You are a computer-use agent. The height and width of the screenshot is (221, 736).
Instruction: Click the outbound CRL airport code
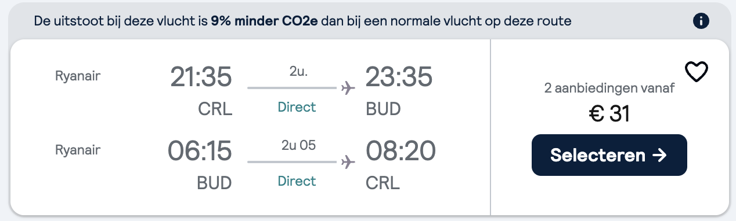pos(215,109)
